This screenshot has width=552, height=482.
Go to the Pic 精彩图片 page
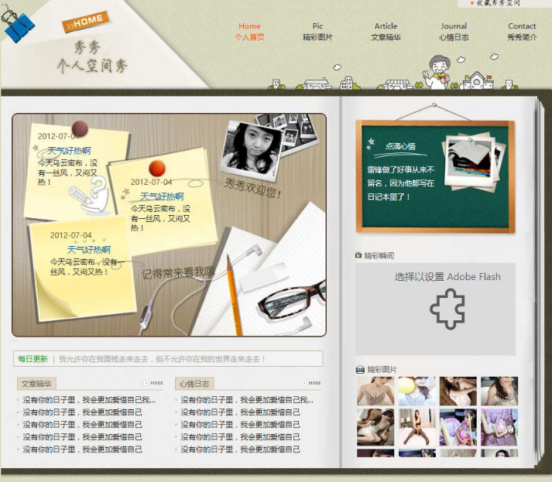[317, 32]
